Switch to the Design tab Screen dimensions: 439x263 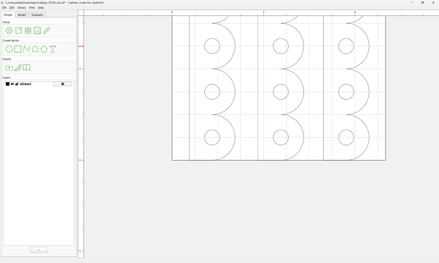coord(8,15)
